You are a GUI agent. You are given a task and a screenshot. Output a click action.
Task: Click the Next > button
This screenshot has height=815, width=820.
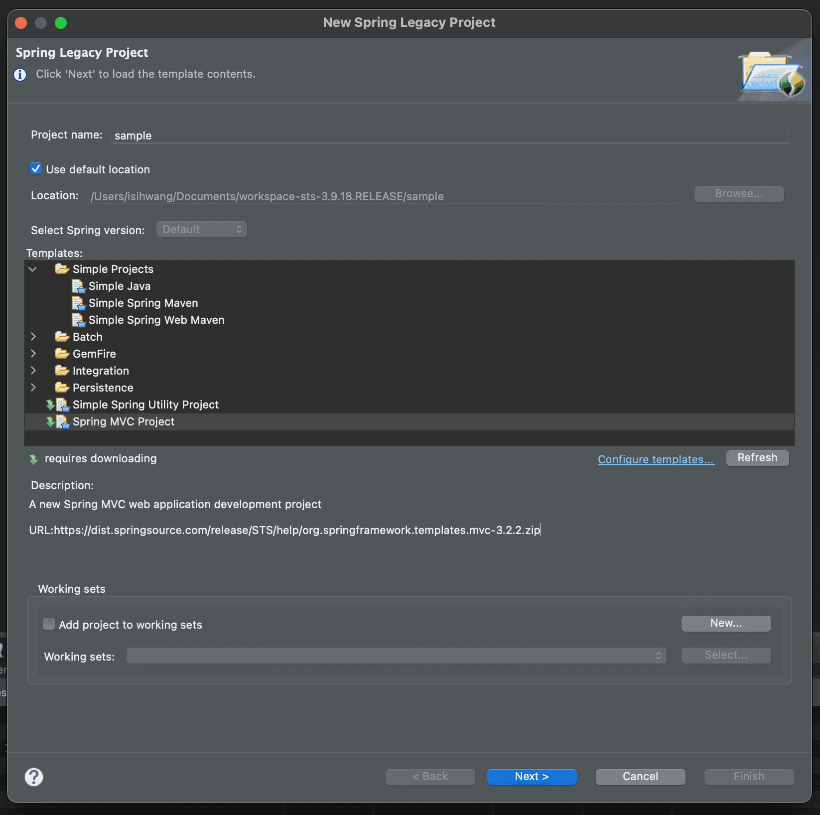[x=532, y=777]
